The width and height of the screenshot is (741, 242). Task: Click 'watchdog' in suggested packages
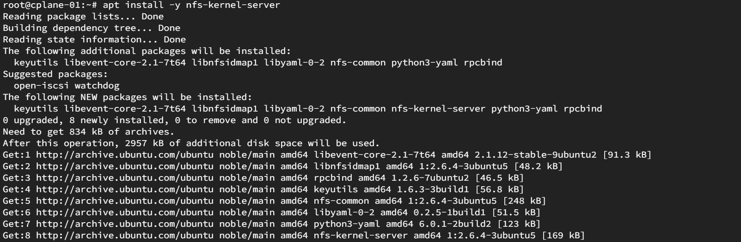click(97, 86)
